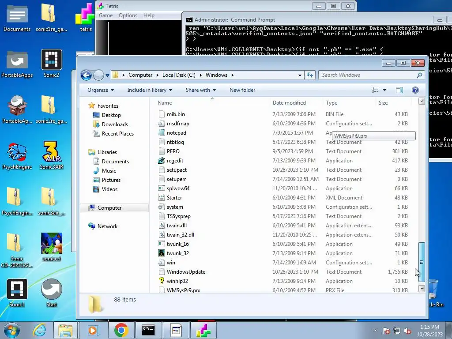Click the Action Center flag tray icon

pyautogui.click(x=386, y=331)
